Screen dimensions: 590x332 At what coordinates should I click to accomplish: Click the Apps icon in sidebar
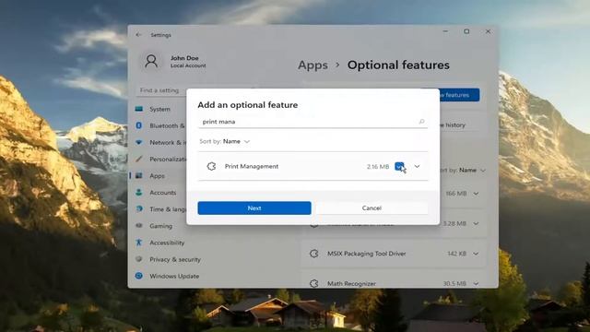point(139,176)
